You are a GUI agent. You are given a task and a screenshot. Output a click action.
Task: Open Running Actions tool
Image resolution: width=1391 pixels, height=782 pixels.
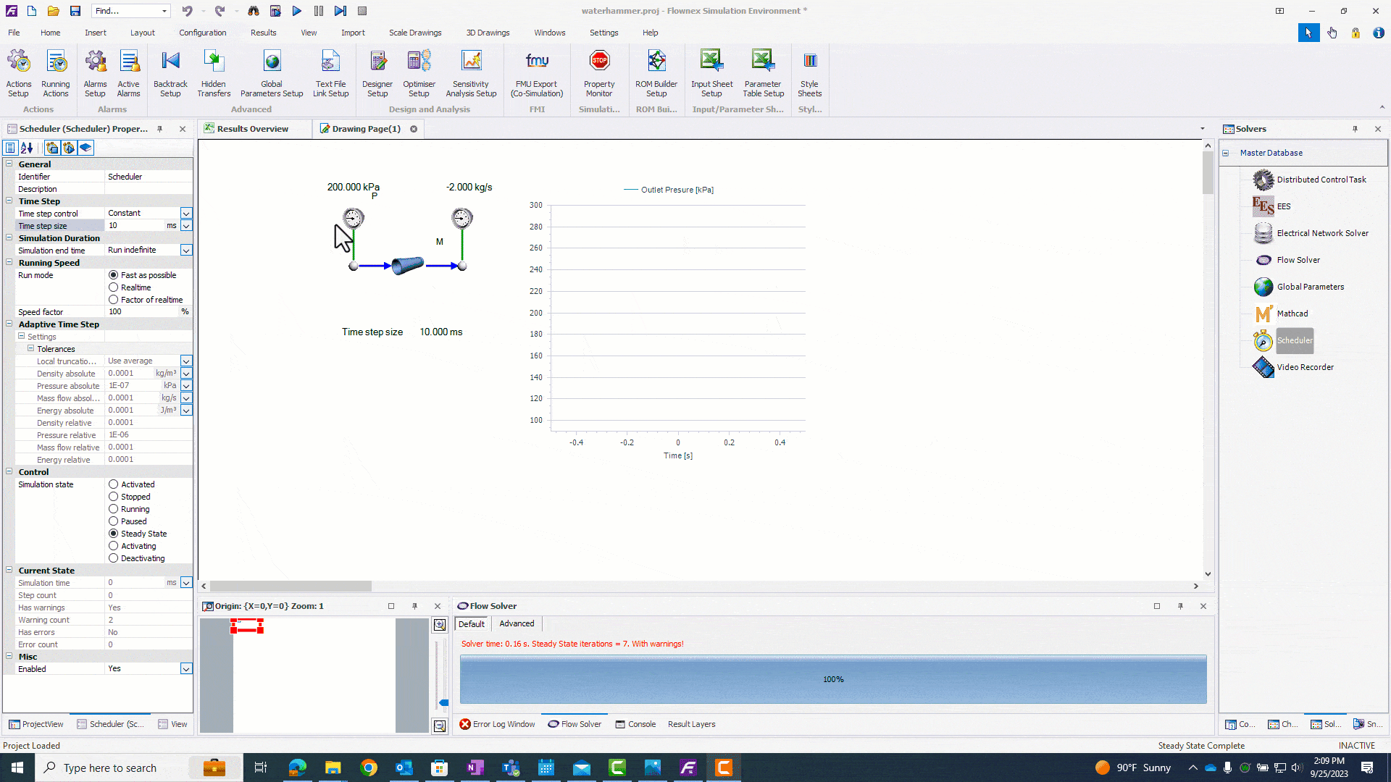coord(56,73)
